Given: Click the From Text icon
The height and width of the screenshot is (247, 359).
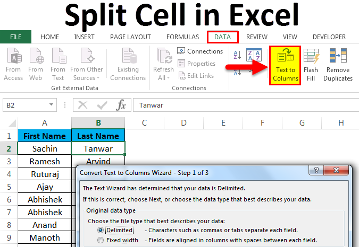Looking at the screenshot, I should [x=57, y=66].
